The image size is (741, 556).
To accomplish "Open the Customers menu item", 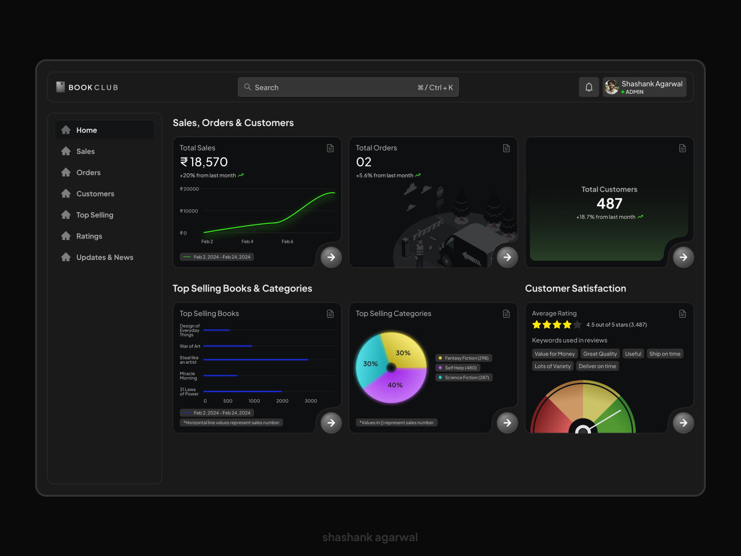I will tap(105, 194).
